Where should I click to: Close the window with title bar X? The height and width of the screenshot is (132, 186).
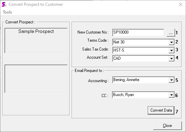click(x=181, y=4)
